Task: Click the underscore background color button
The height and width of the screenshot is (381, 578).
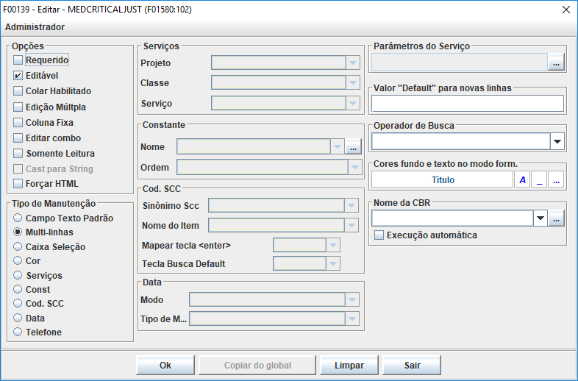Action: coord(539,179)
